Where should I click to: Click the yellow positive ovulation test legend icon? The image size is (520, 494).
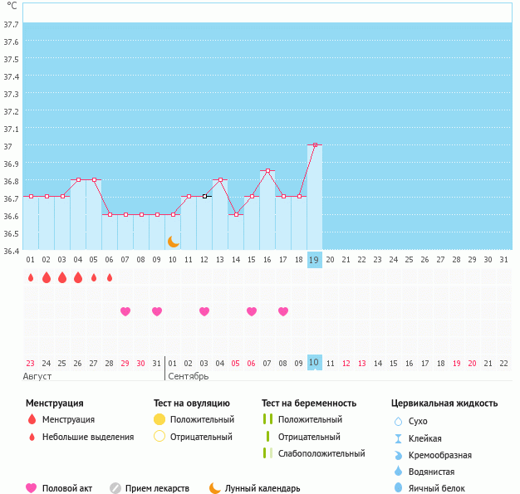coord(159,419)
